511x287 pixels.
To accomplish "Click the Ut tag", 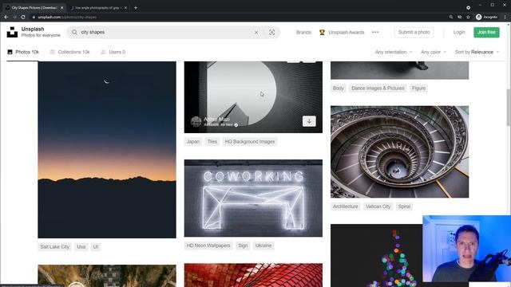I will [96, 246].
